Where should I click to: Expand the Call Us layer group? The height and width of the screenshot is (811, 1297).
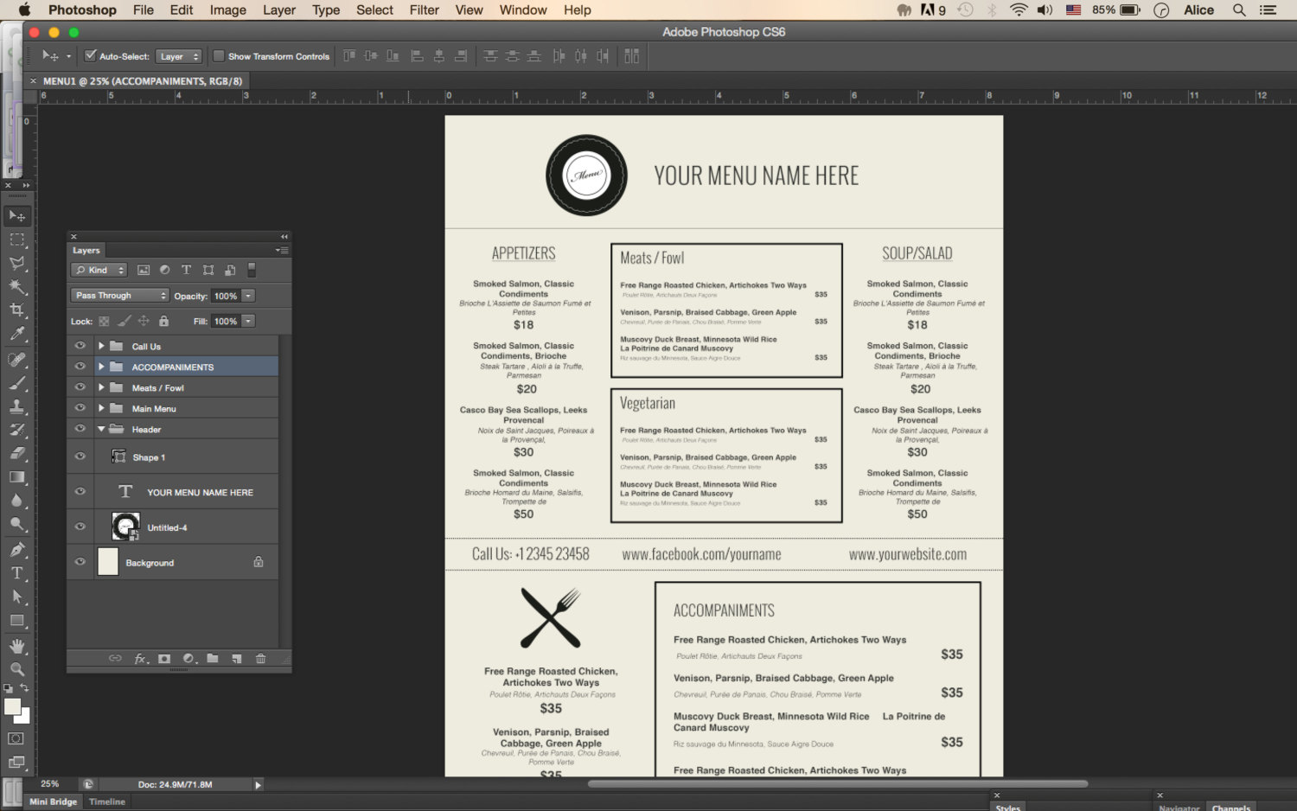point(101,346)
